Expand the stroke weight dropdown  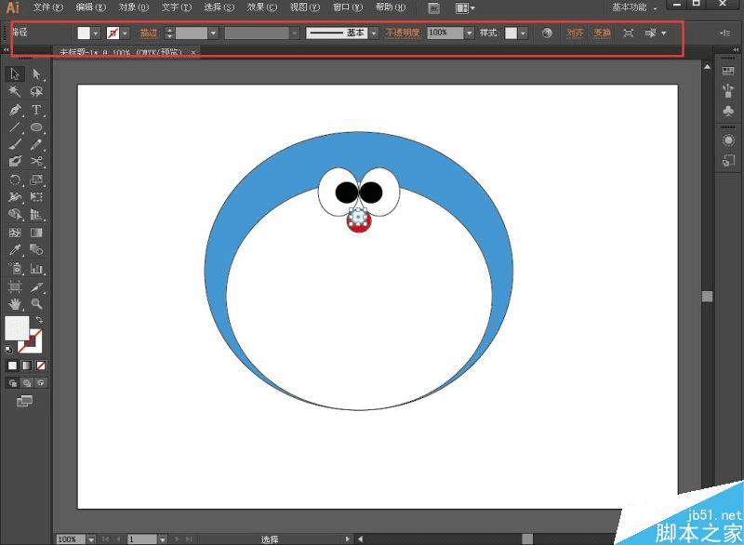coord(213,33)
